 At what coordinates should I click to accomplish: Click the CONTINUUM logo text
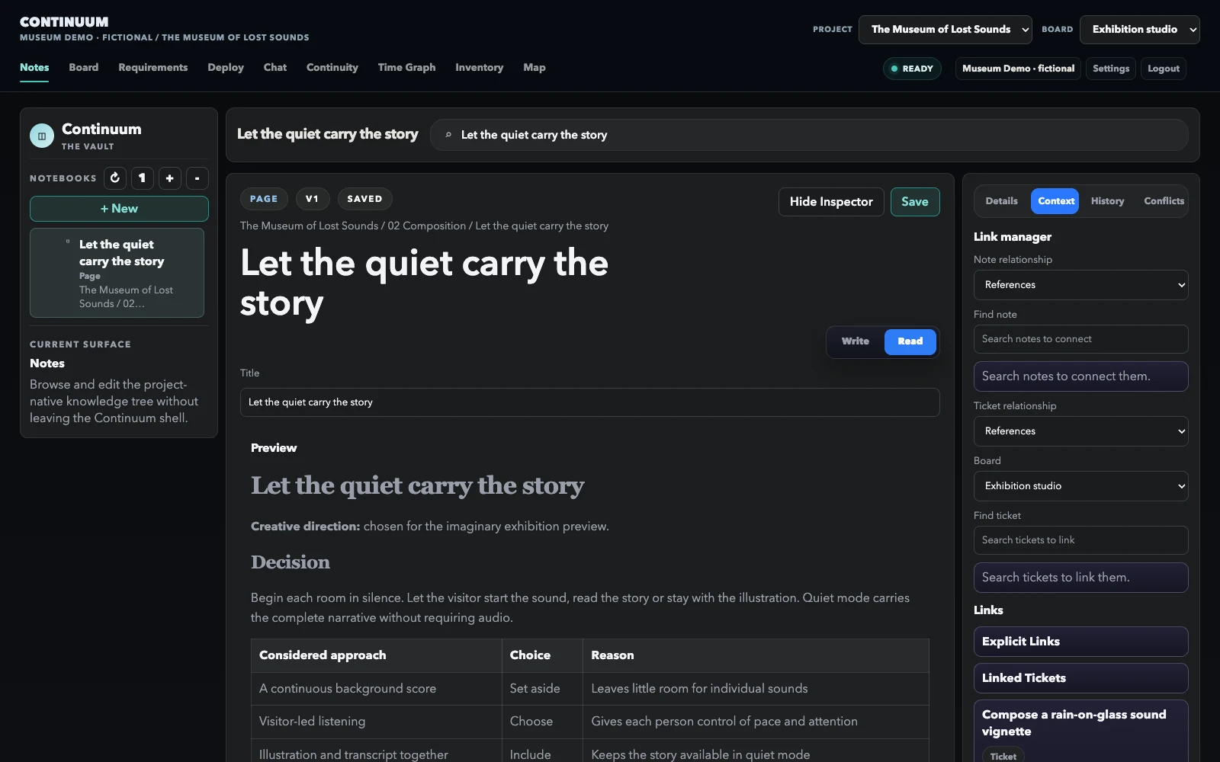64,22
